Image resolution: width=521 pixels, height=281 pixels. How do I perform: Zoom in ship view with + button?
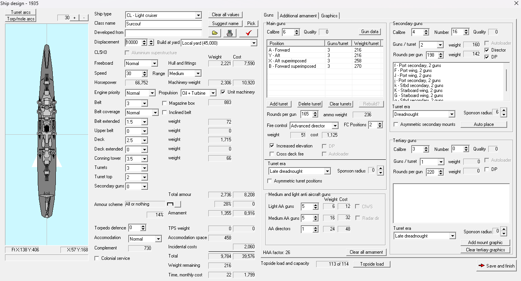pos(74,18)
